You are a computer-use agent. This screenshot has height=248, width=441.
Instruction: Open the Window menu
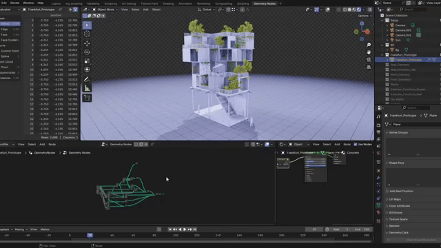tap(28, 3)
